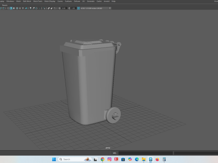Toggle motion blur viewport icon
218x163 pixels.
(34, 8)
